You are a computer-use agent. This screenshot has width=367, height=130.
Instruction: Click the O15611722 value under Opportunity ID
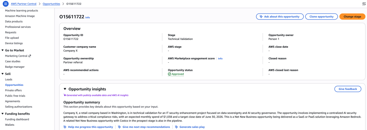point(71,39)
